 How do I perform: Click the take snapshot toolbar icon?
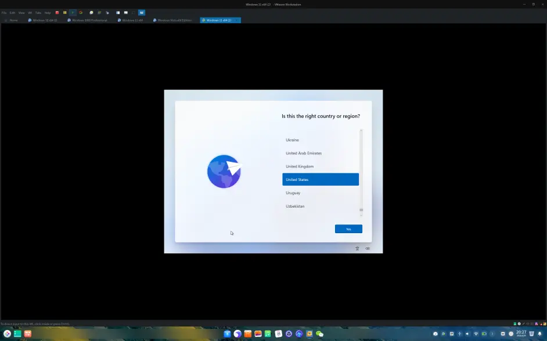pyautogui.click(x=91, y=13)
